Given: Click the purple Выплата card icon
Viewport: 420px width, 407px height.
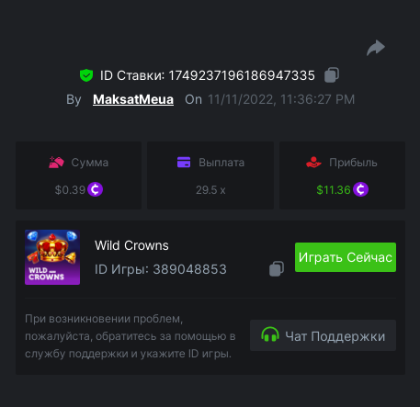Looking at the screenshot, I should pos(184,163).
